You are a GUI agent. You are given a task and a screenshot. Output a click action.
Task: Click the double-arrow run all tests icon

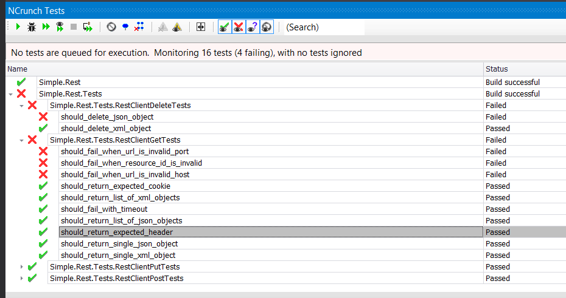(46, 27)
